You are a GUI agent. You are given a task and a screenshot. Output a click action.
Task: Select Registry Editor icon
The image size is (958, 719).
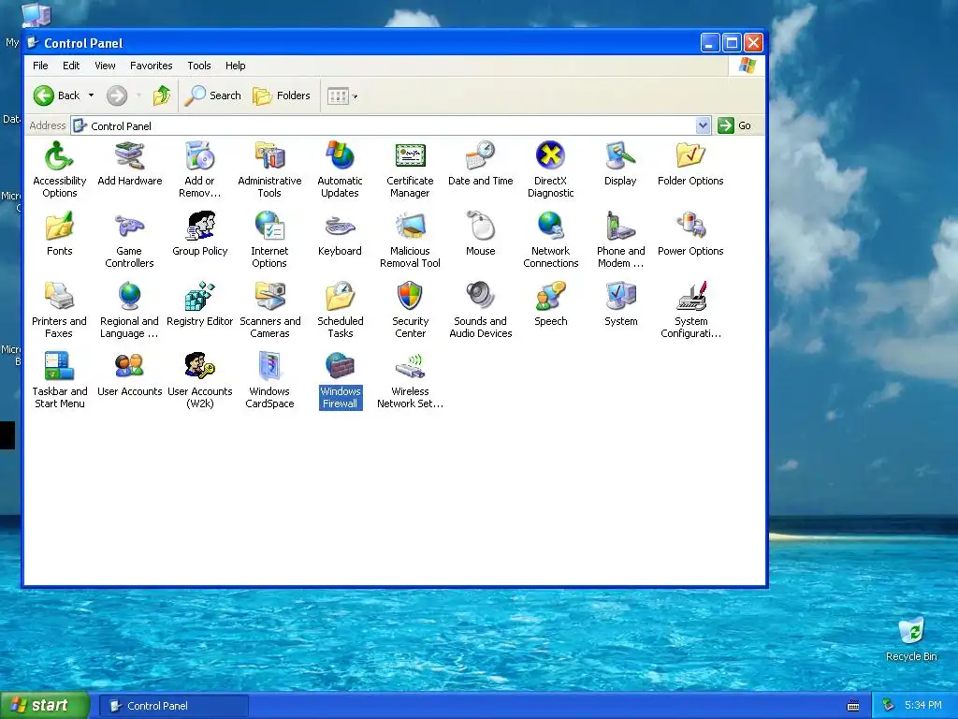[200, 304]
